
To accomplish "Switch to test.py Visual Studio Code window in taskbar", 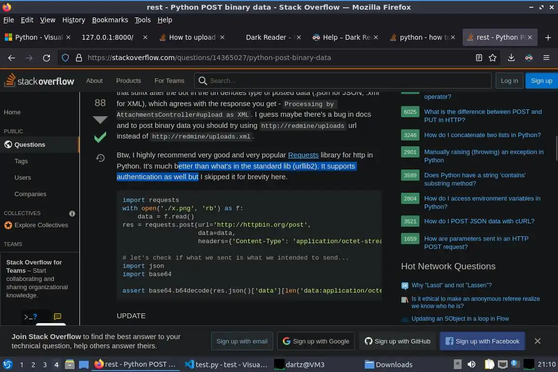I will click(x=226, y=364).
